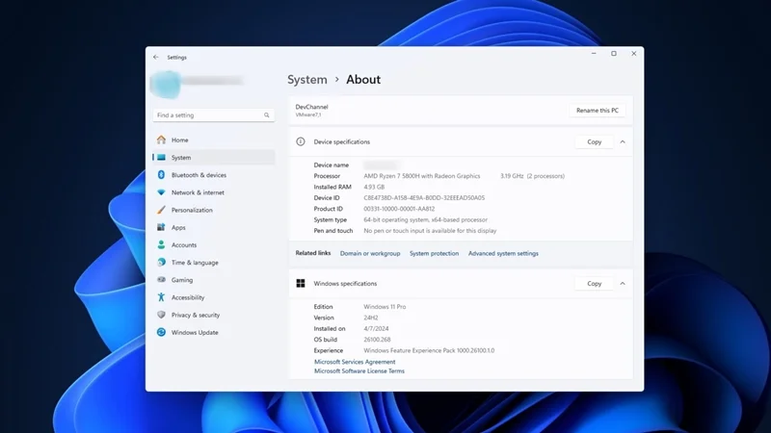This screenshot has width=771, height=433.
Task: Open Time & language settings
Action: point(213,263)
